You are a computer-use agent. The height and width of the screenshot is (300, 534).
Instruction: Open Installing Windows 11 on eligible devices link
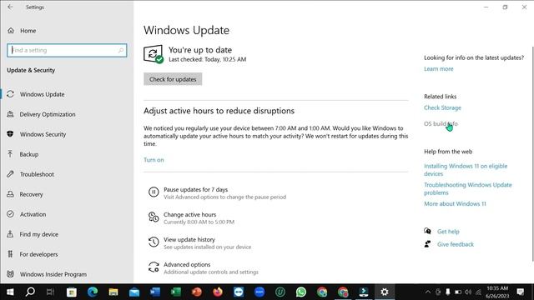(x=466, y=170)
